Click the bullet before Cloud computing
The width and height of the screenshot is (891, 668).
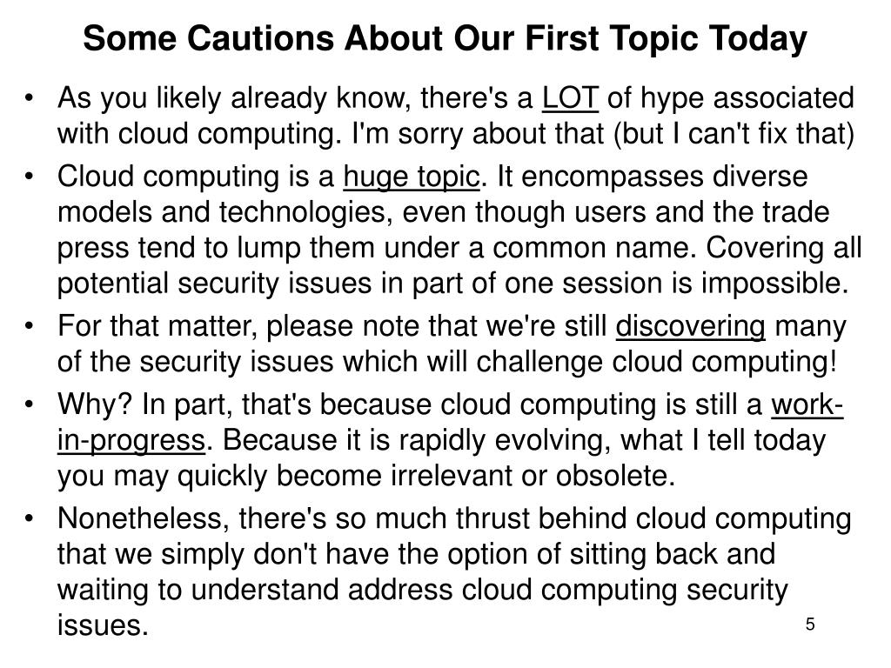click(x=30, y=176)
